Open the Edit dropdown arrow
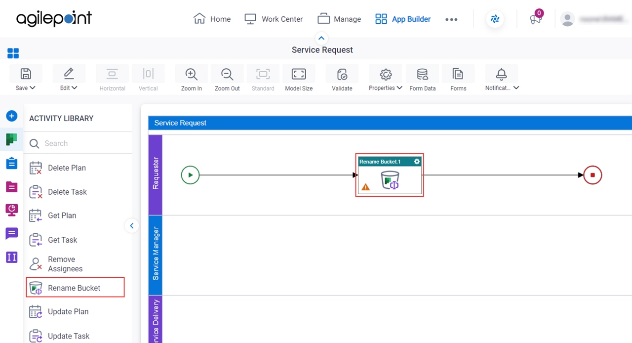Viewport: 632px width, 343px height. click(x=75, y=88)
